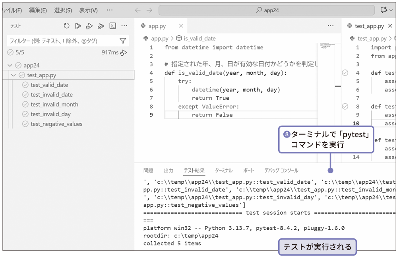
Task: Switch to the ターミナル panel tab
Action: coord(224,170)
